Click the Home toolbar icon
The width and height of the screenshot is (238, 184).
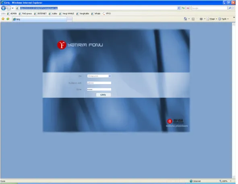coord(185,19)
